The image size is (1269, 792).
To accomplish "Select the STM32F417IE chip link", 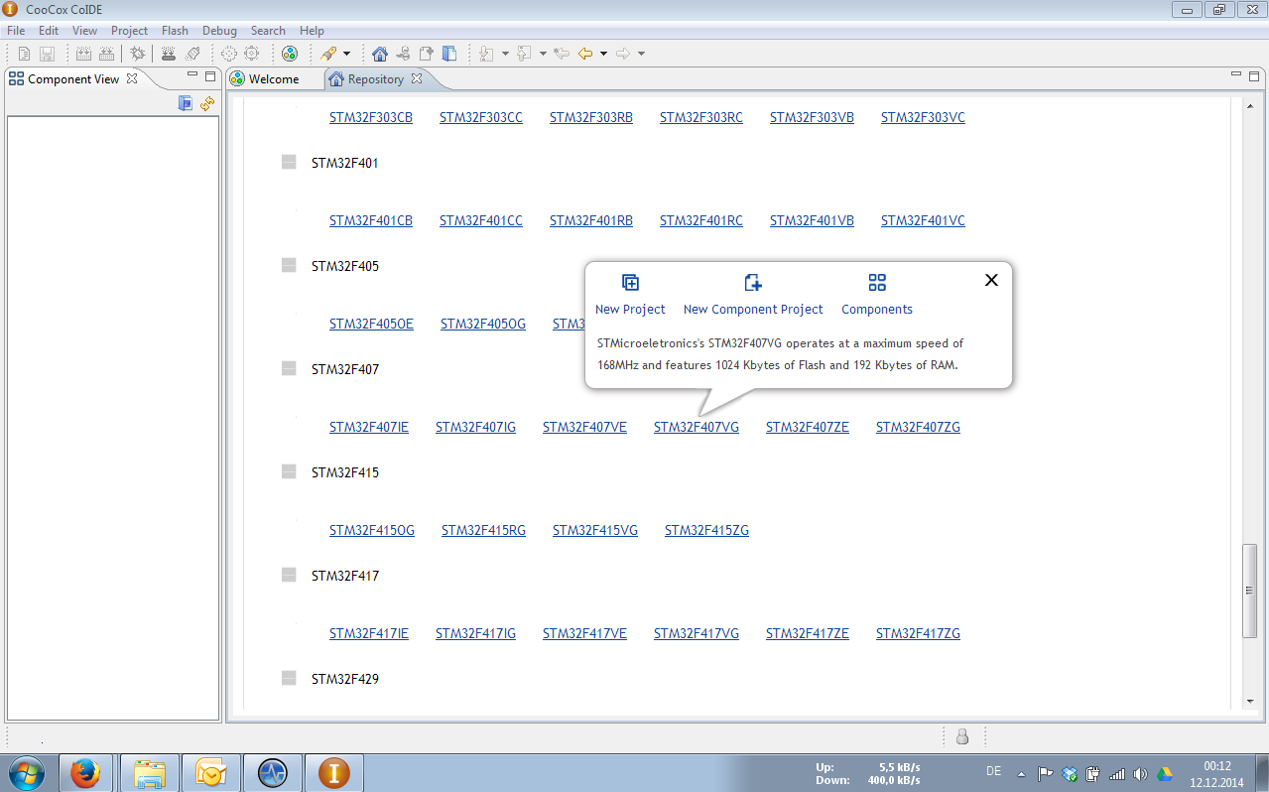I will 369,633.
